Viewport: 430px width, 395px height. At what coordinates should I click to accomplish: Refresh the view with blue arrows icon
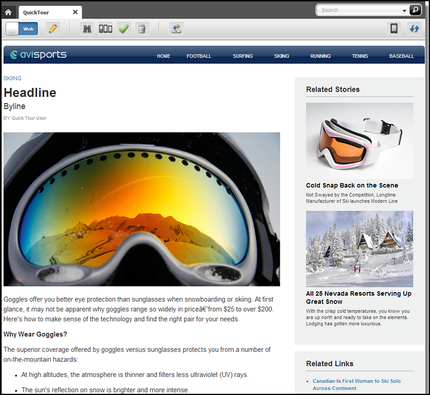[x=414, y=29]
